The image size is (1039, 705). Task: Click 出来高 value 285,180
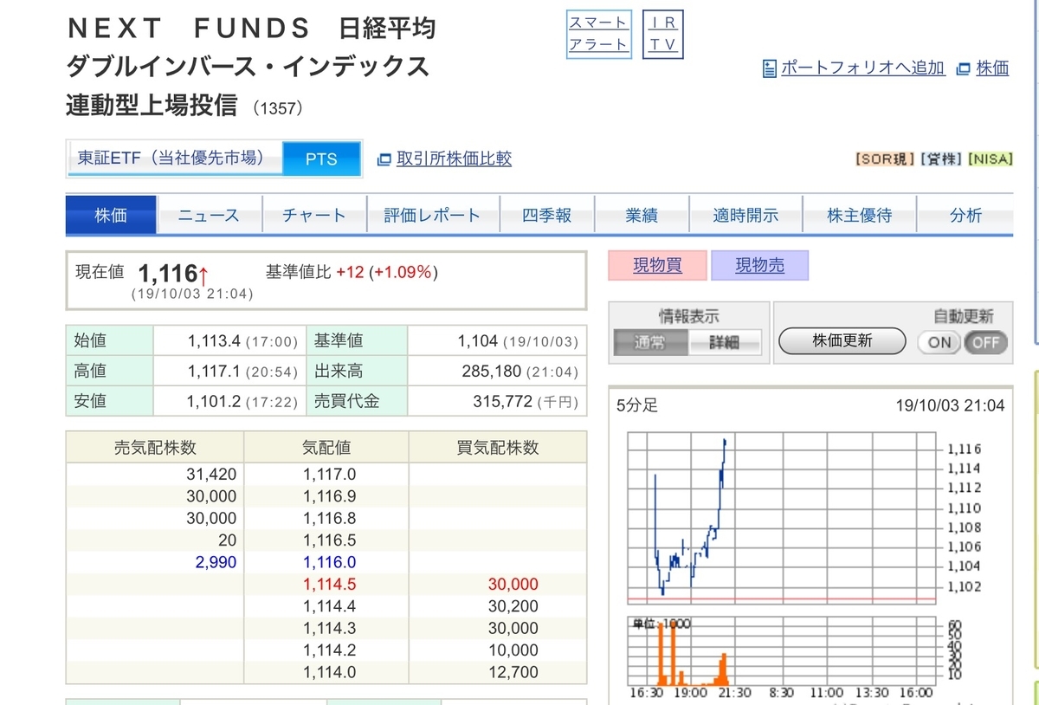pos(492,372)
